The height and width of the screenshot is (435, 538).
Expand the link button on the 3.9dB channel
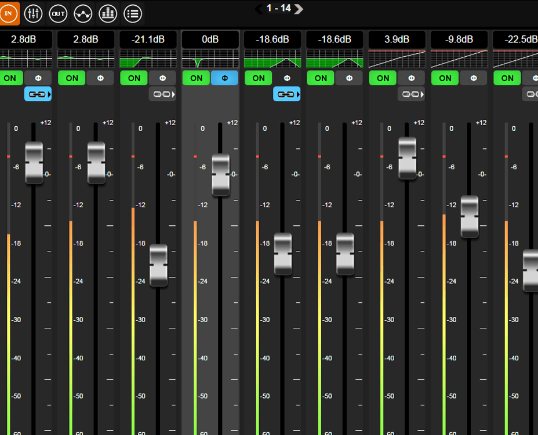(411, 94)
